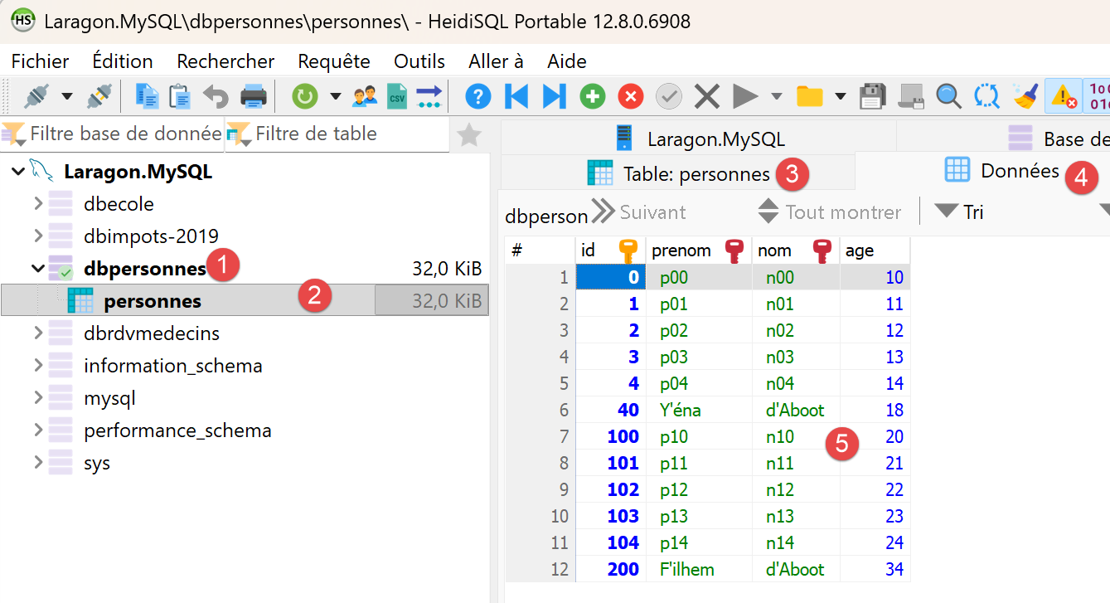Click in the Filtre de table field
The image size is (1110, 603).
337,134
